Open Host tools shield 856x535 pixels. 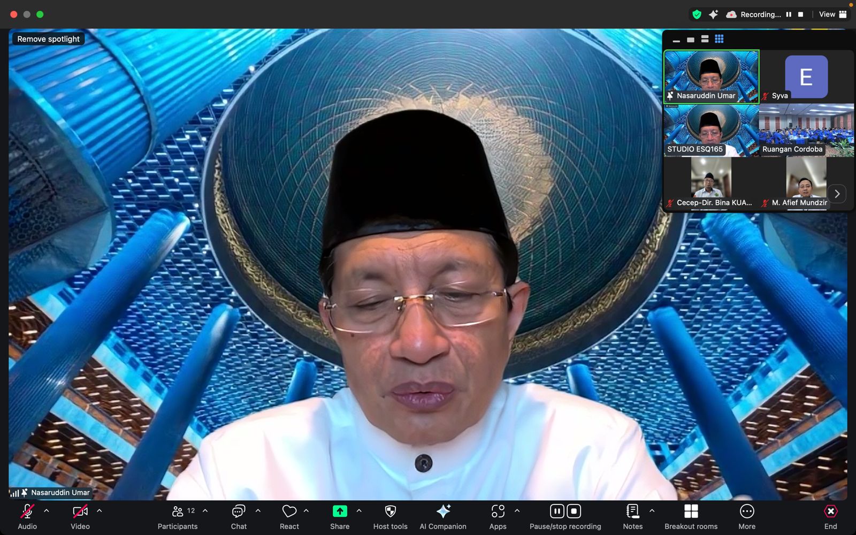(391, 517)
